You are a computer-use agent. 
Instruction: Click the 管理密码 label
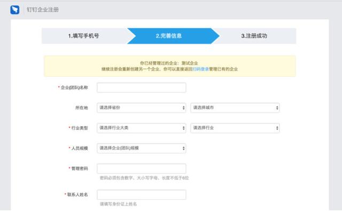click(80, 168)
